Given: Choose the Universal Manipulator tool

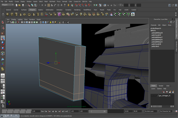Looking at the screenshot, I should pyautogui.click(x=3, y=53).
